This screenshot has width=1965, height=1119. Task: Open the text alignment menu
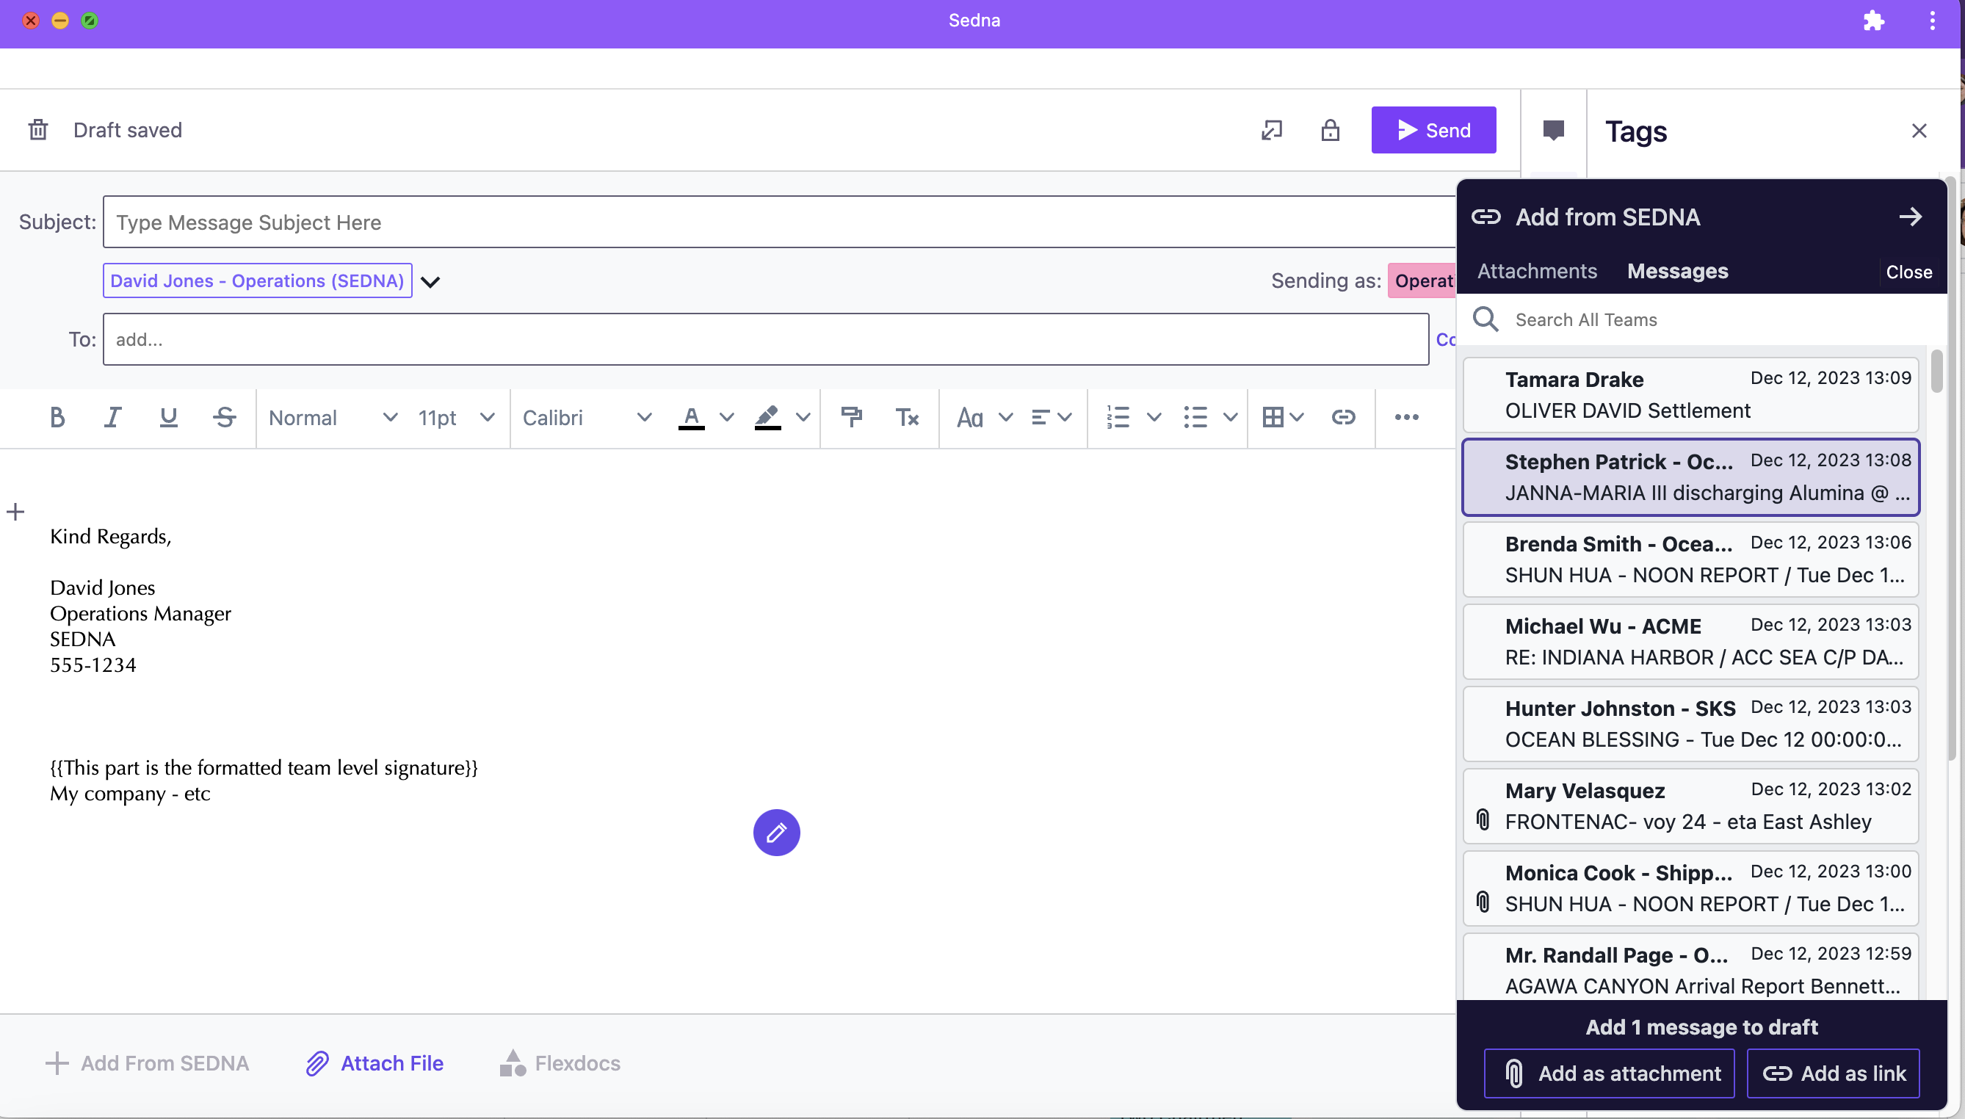[x=1051, y=417]
